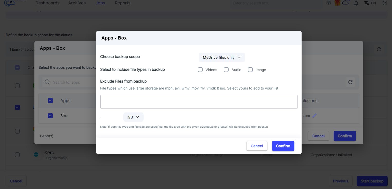Tick the Image file type checkbox
The width and height of the screenshot is (392, 189).
[250, 70]
